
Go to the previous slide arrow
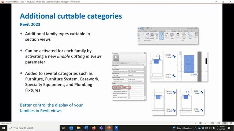[196, 123]
